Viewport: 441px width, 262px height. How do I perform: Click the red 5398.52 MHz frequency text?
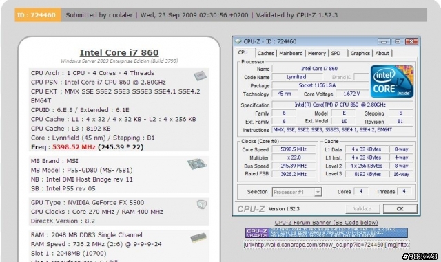(x=74, y=147)
